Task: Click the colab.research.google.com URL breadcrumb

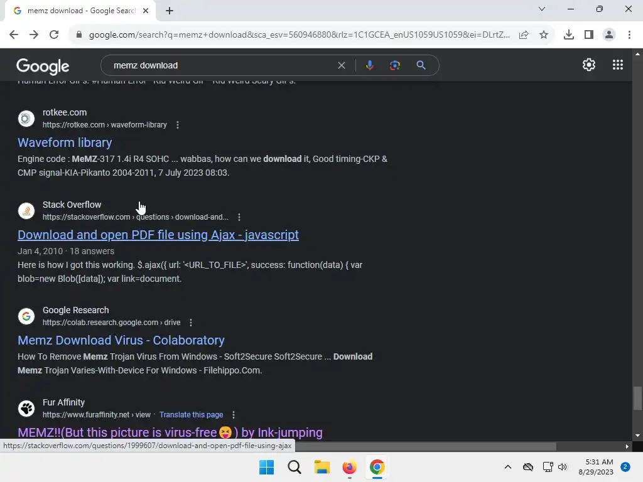Action: [112, 323]
